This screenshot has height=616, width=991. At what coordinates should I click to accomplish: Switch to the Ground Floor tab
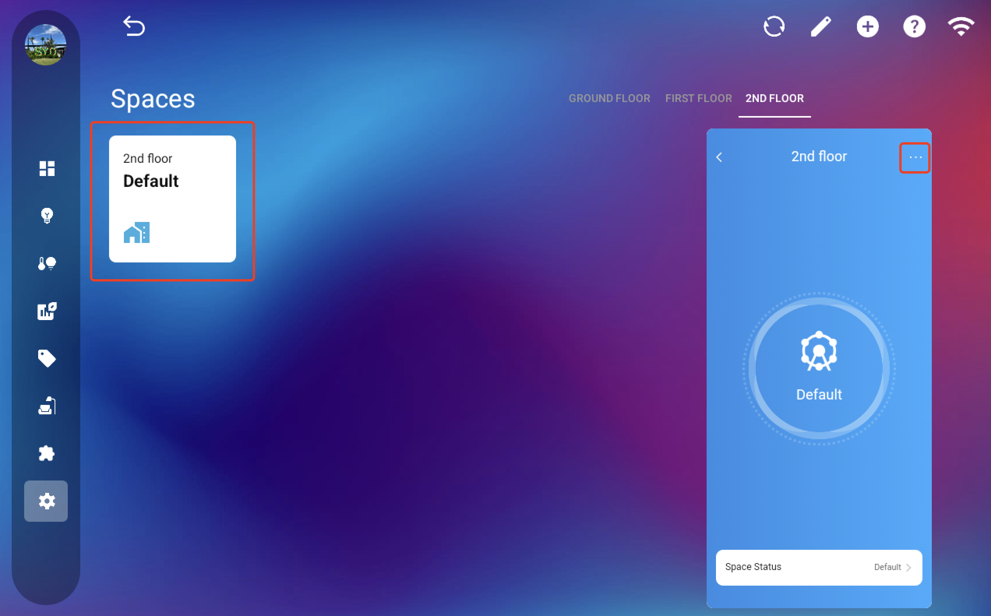tap(609, 98)
